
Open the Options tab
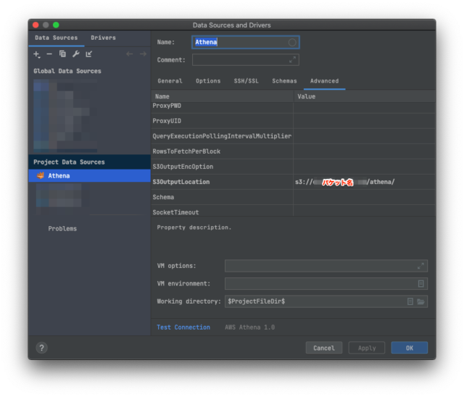coord(208,81)
